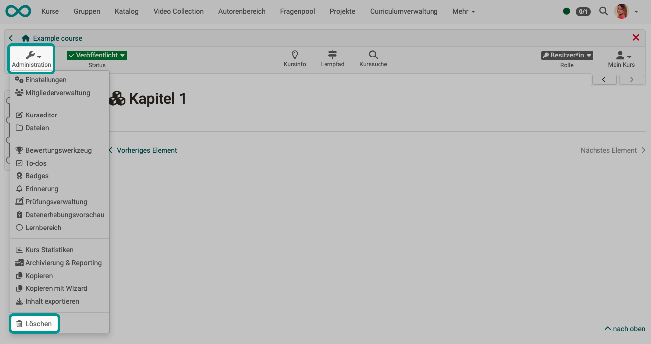Open the Lernpfad signpost icon
Image resolution: width=651 pixels, height=344 pixels.
click(332, 55)
